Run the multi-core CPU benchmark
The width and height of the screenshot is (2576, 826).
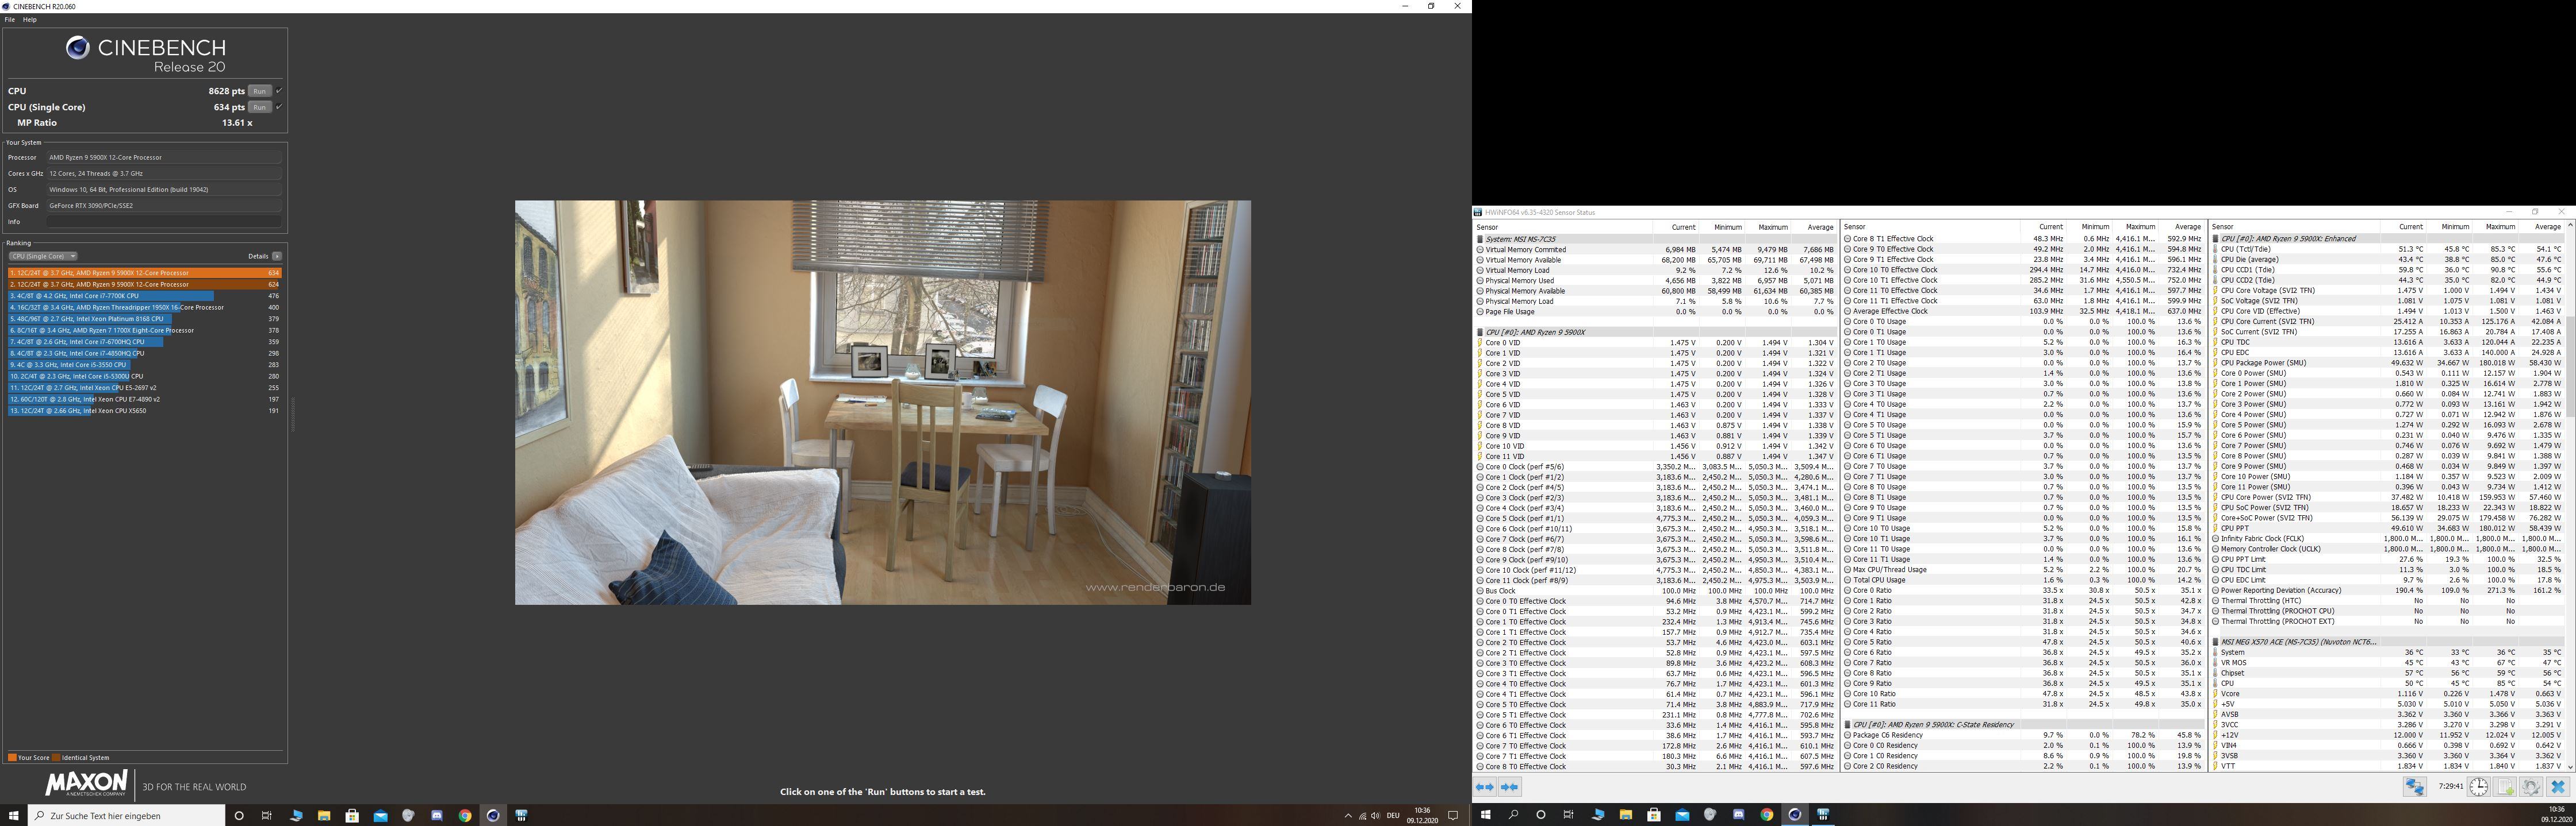coord(259,91)
